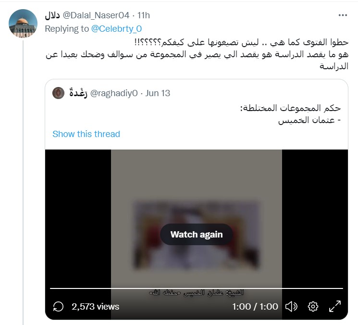Viewport: 358px width, 325px height.
Task: Click the display name دلال
Action: [52, 15]
